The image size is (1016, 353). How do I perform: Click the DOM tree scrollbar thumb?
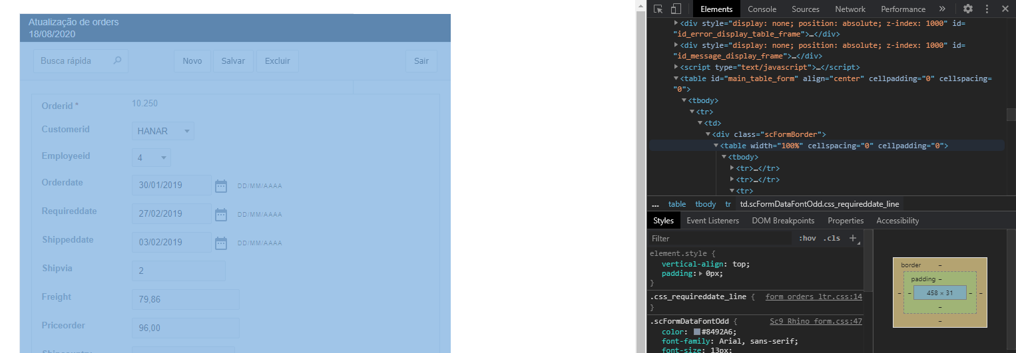click(1011, 114)
